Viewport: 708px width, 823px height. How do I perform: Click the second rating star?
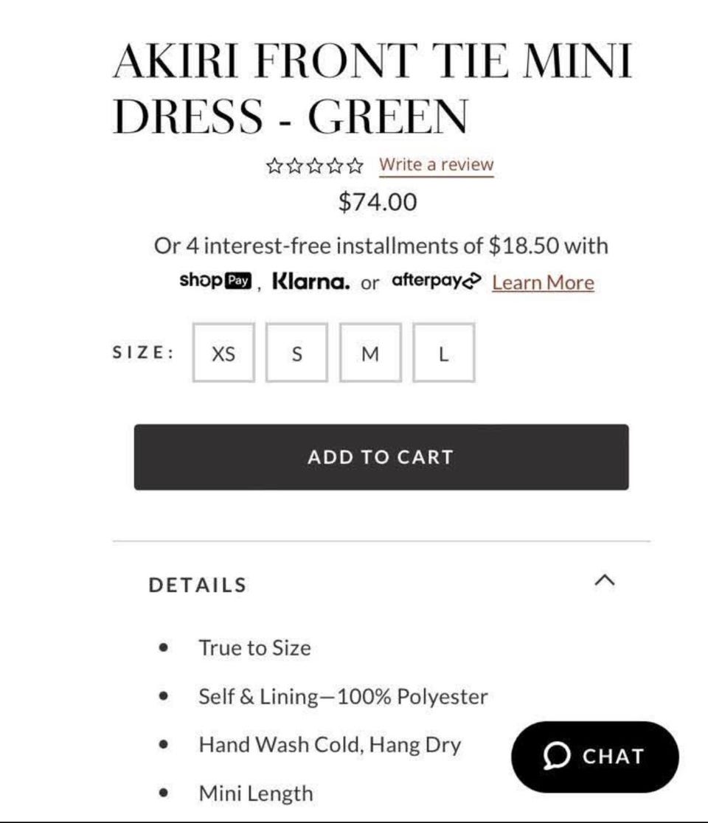click(x=295, y=165)
